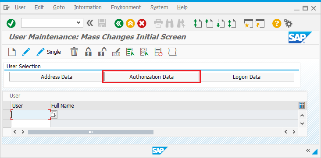This screenshot has width=321, height=158.
Task: Click the Address Data button
Action: [x=57, y=77]
